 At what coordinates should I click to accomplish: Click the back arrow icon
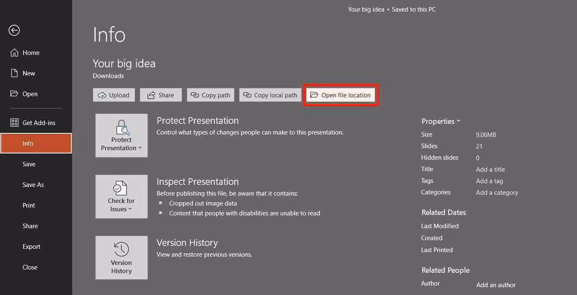click(14, 30)
